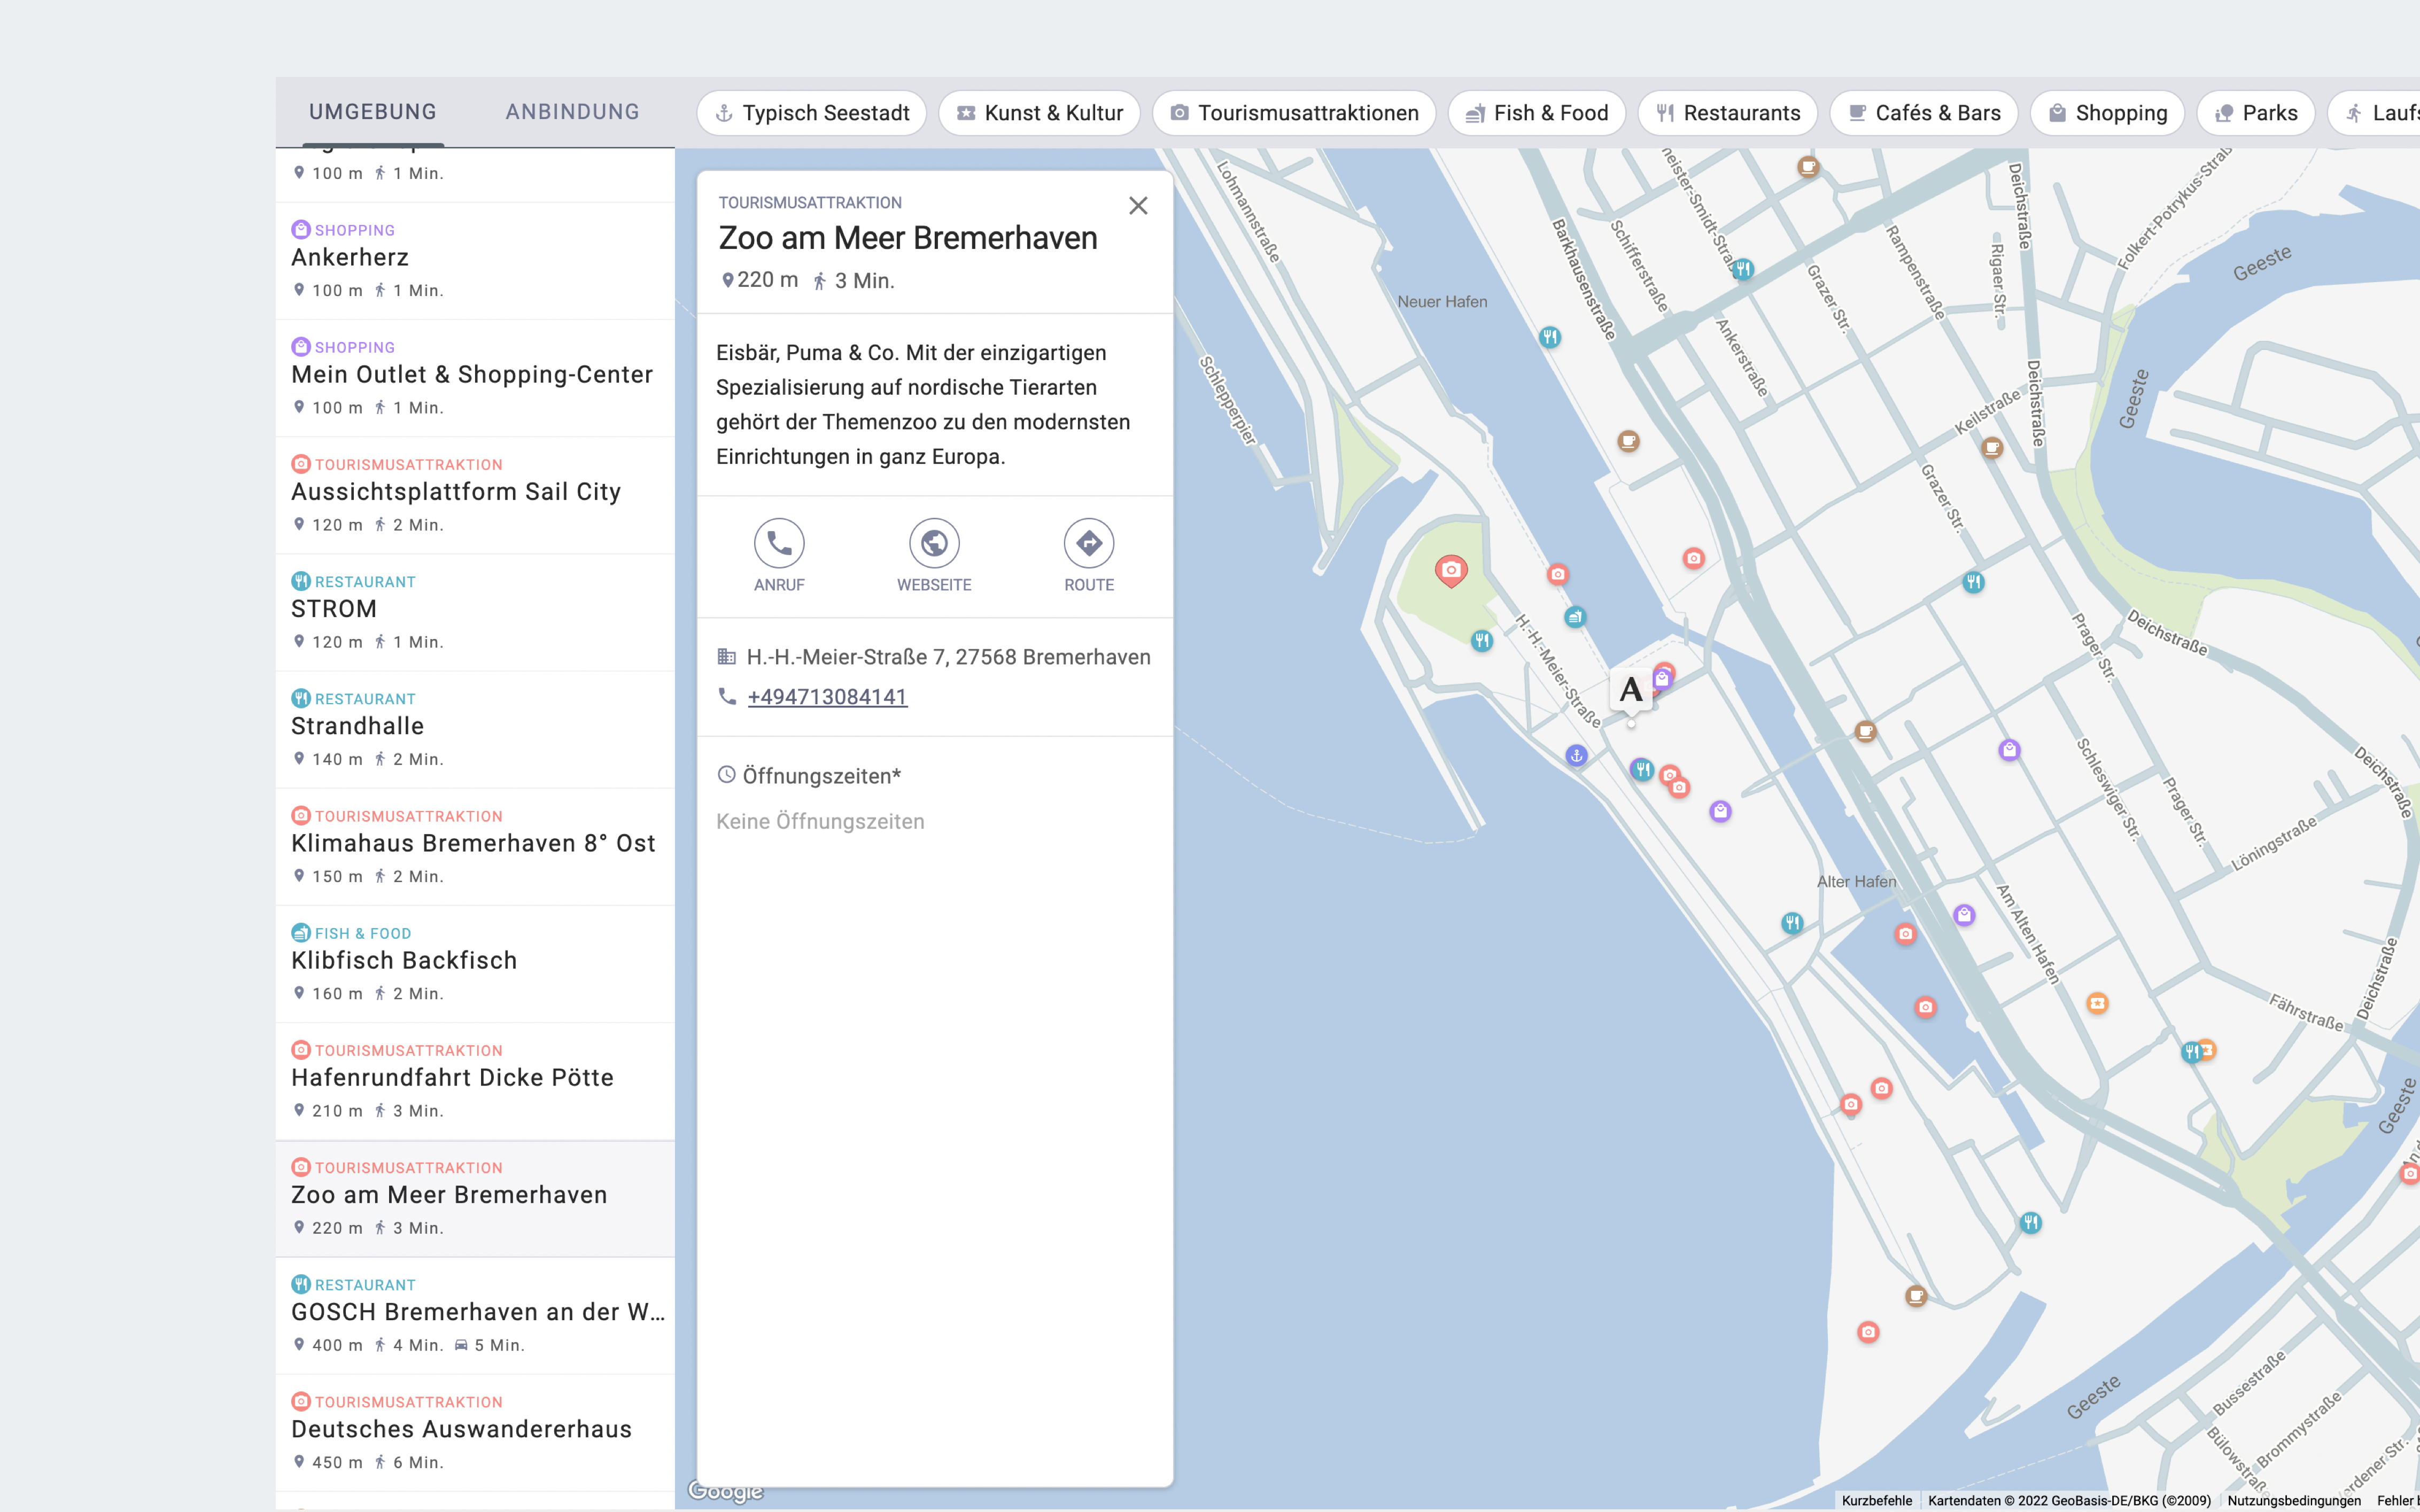Select the STROM restaurant entry
This screenshot has height=1512, width=2420.
pos(475,612)
